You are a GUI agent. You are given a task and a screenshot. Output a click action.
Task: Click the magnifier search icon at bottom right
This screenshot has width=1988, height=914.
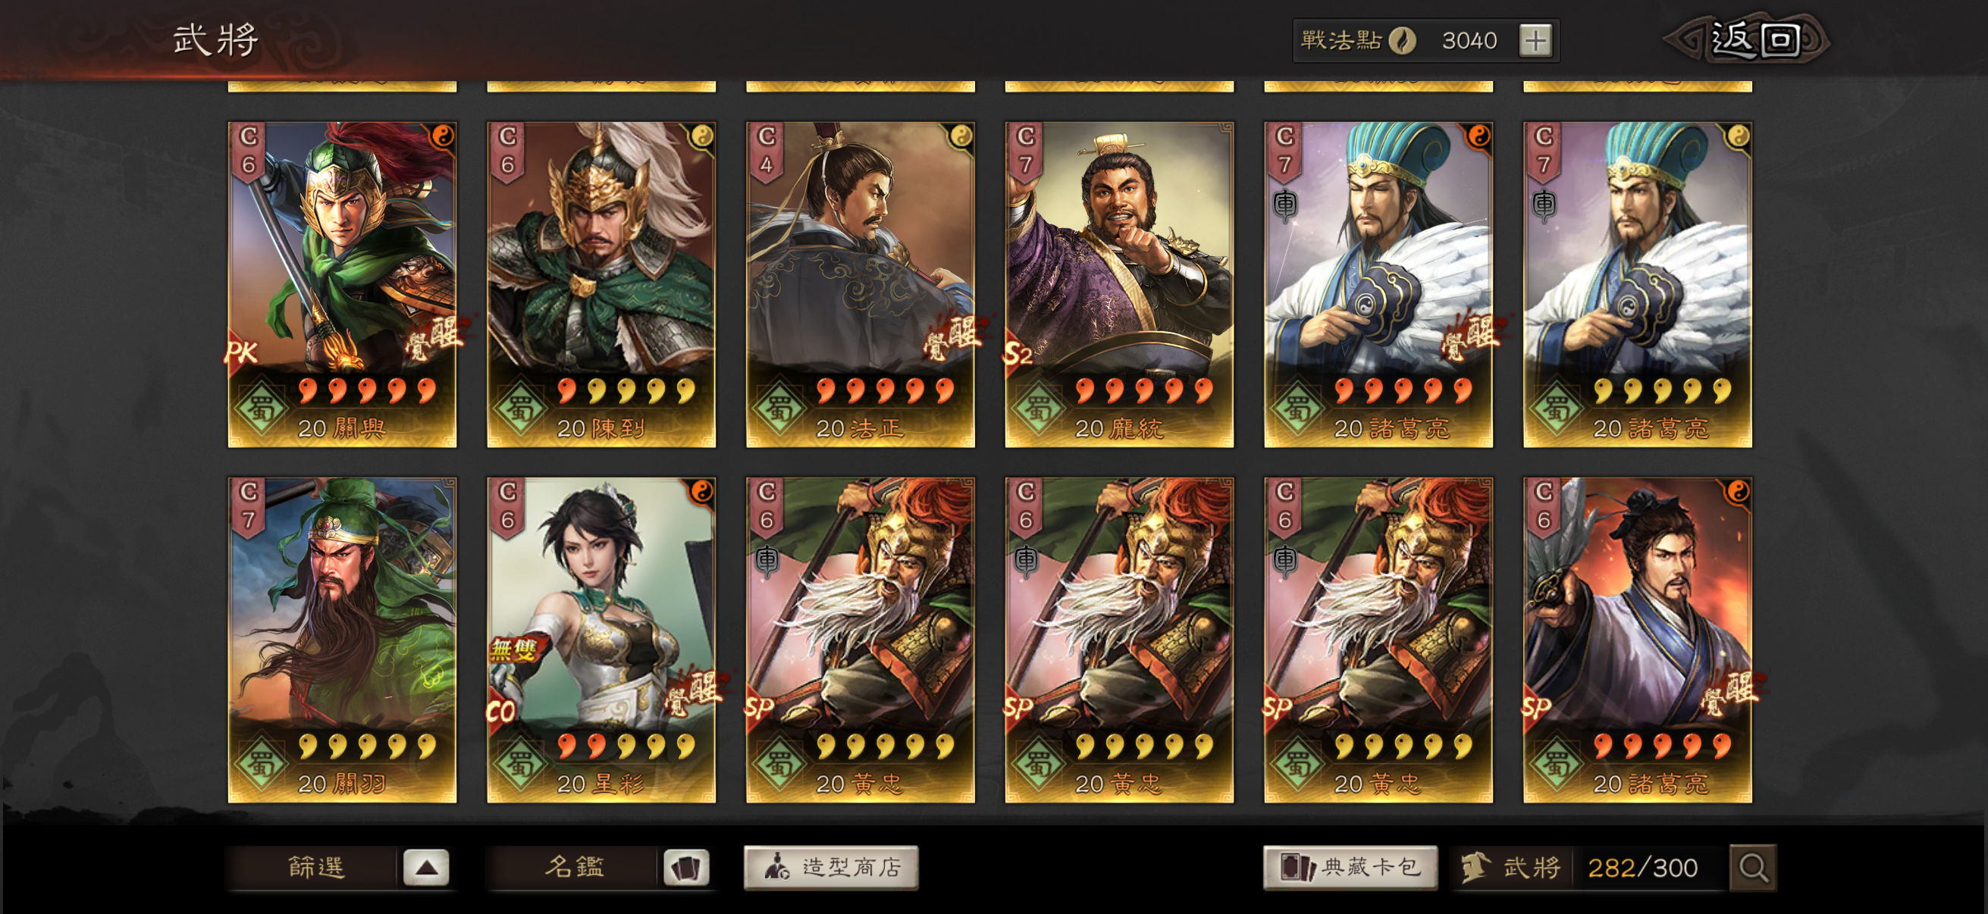coord(1753,868)
